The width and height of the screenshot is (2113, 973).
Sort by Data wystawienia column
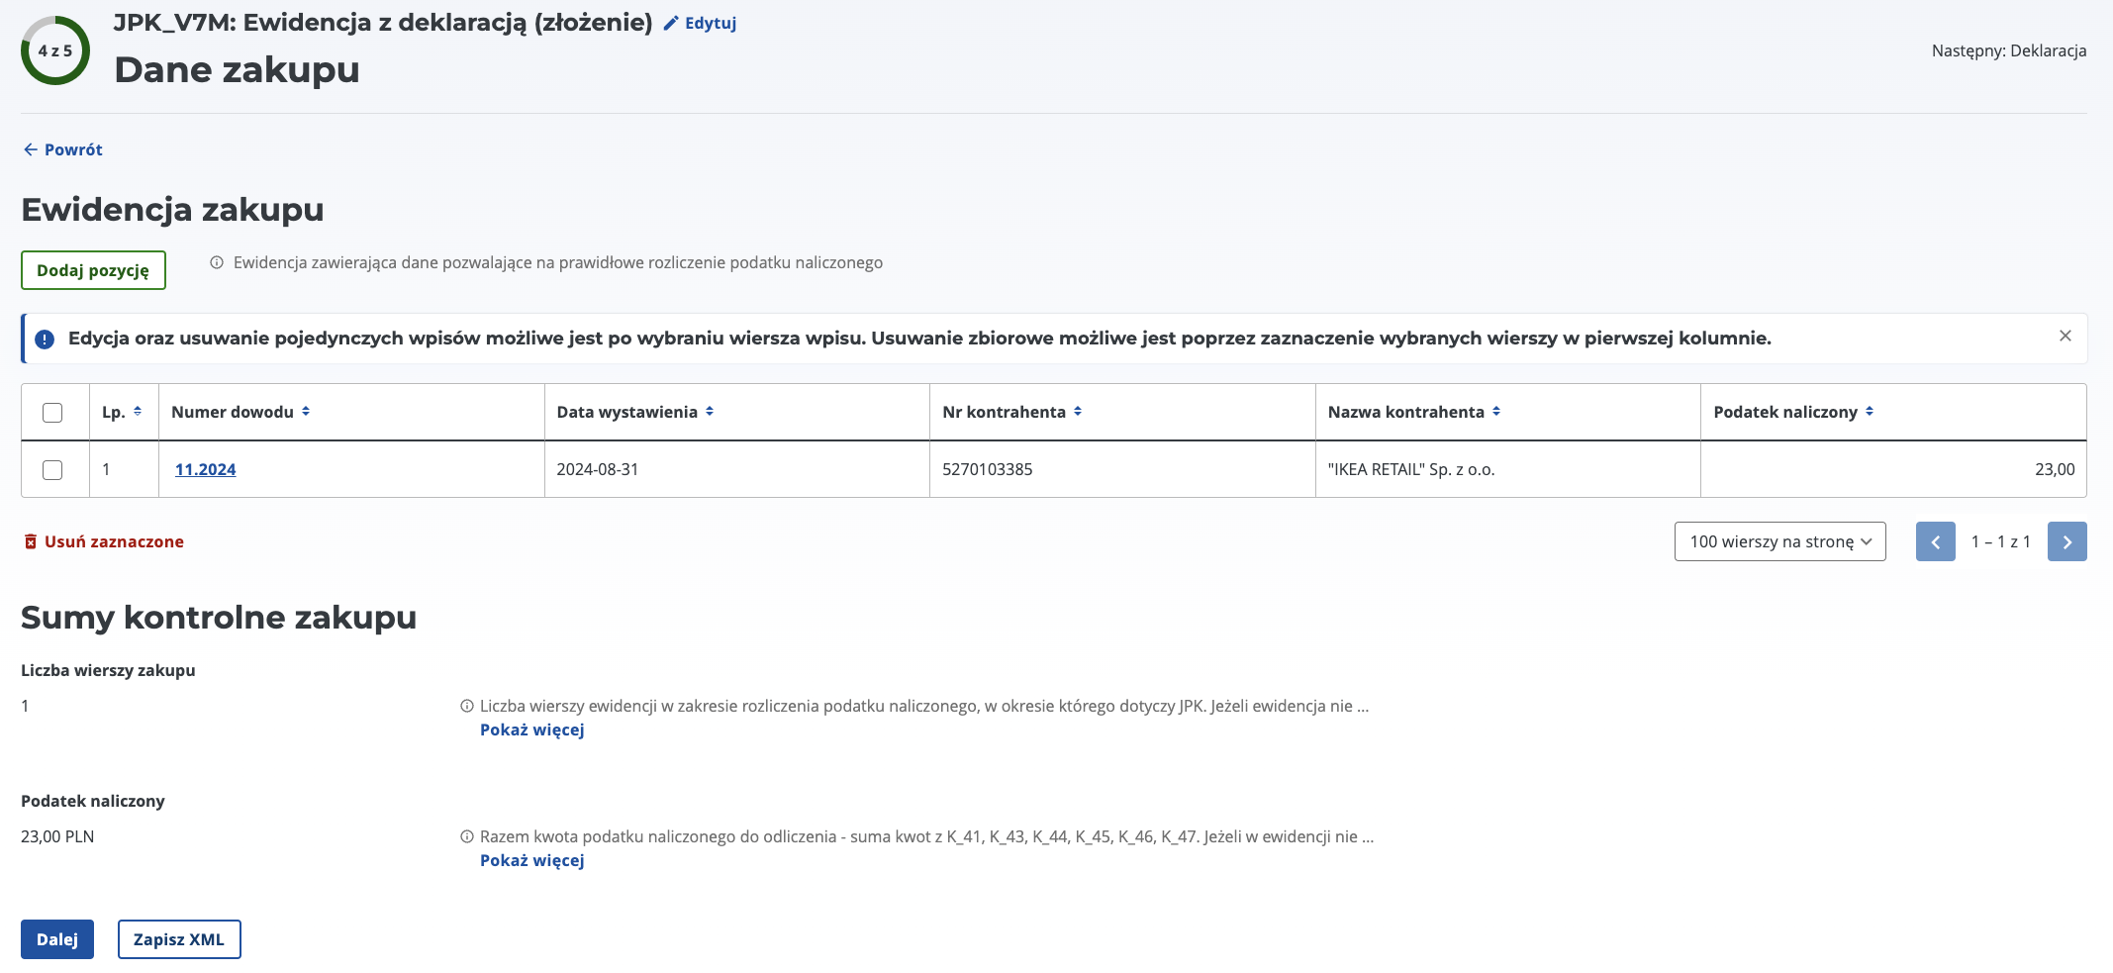point(710,412)
